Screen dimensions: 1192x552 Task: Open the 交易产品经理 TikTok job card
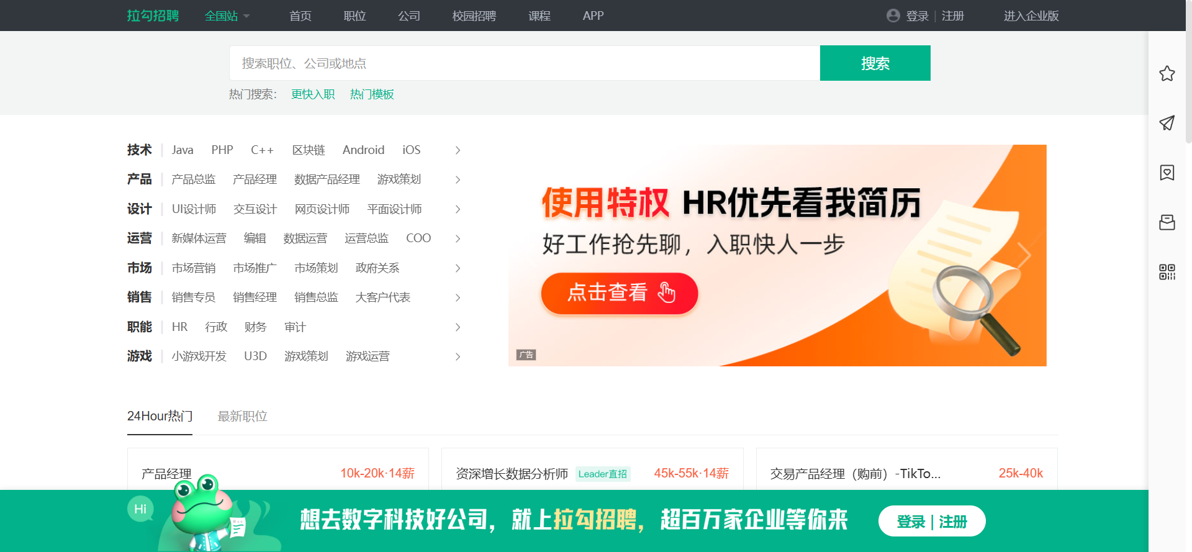(906, 470)
